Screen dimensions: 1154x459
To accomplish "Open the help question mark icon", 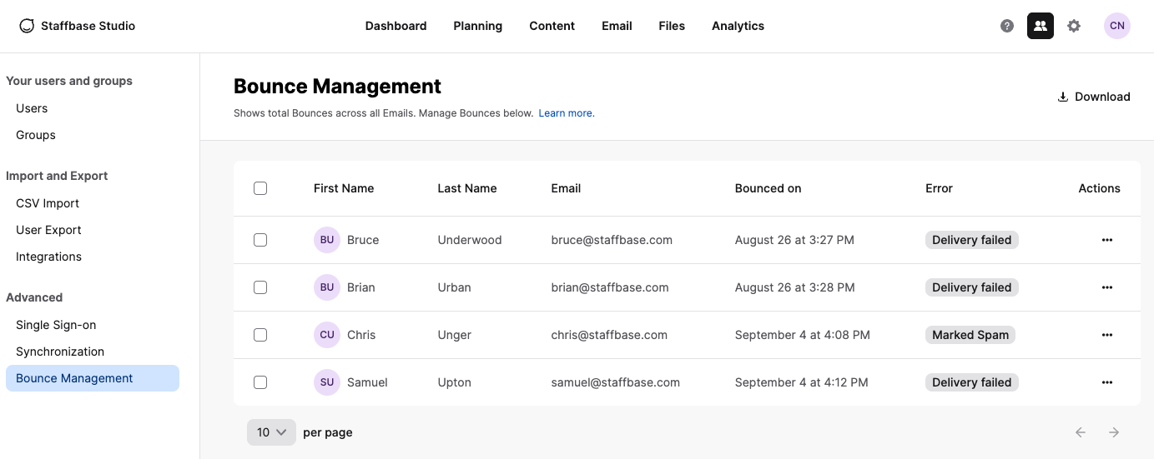I will (x=1007, y=26).
